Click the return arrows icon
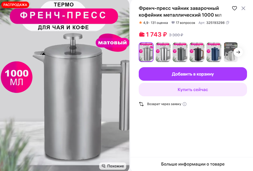The image size is (253, 171). tap(141, 104)
